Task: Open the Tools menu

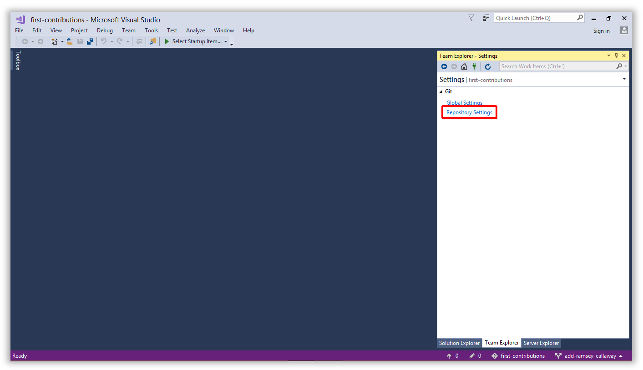Action: click(152, 30)
